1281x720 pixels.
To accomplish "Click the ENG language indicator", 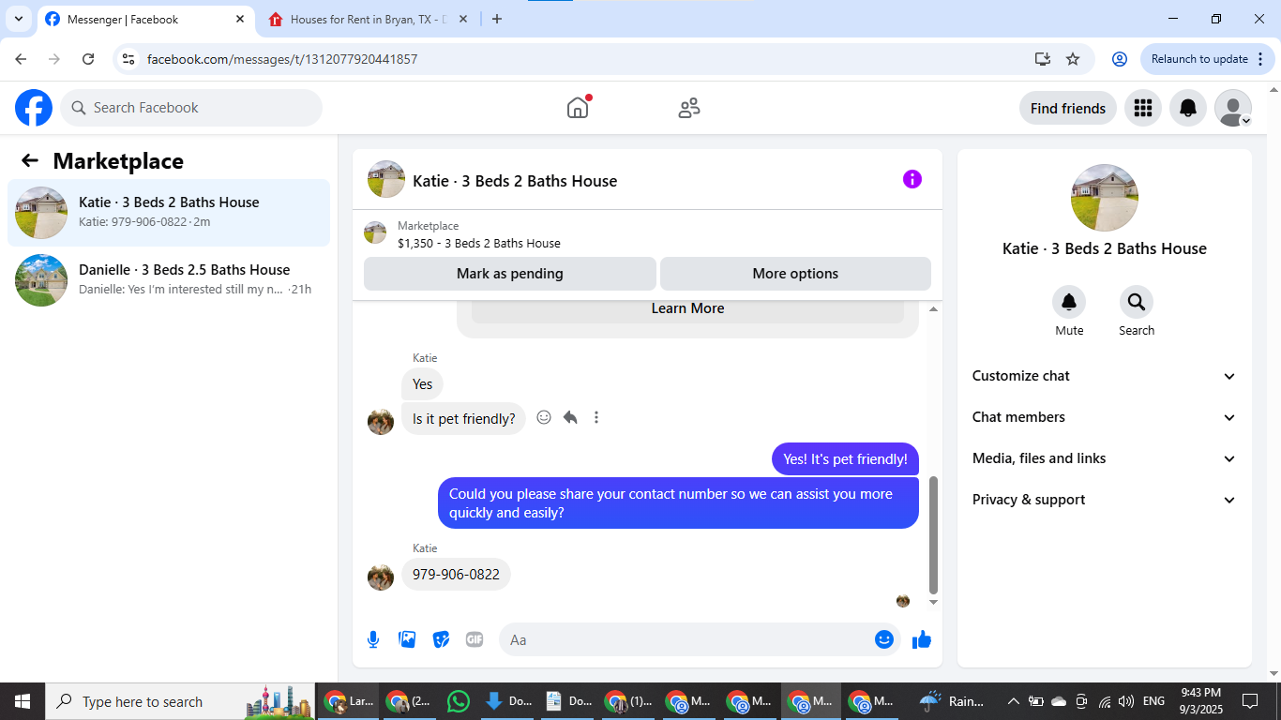I will [1153, 701].
